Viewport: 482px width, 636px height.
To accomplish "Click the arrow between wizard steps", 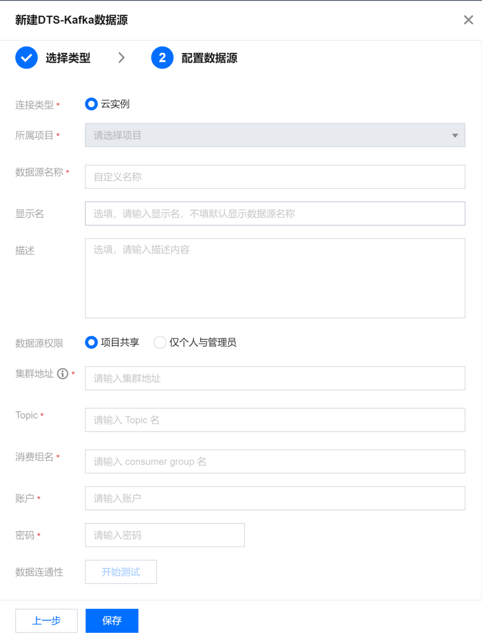I will pos(122,58).
